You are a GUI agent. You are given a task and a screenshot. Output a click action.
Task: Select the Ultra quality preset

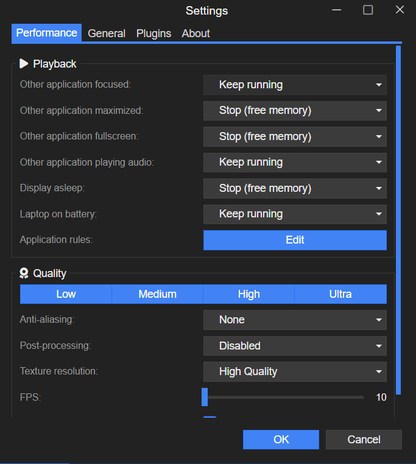click(340, 294)
